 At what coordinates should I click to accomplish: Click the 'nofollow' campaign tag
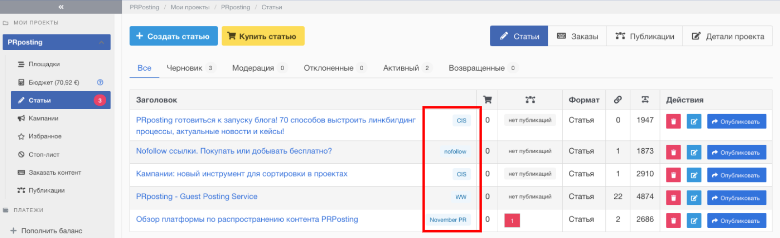pyautogui.click(x=455, y=152)
